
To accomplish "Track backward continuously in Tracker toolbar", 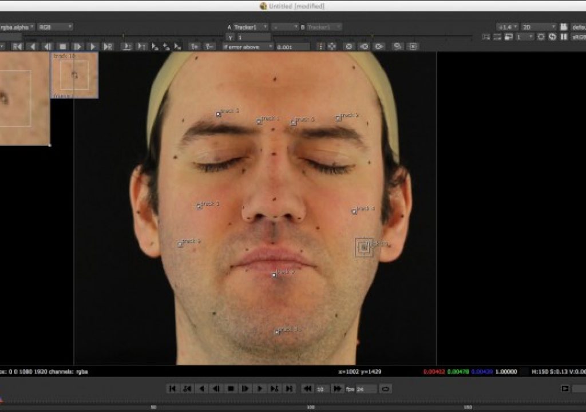I will point(33,47).
